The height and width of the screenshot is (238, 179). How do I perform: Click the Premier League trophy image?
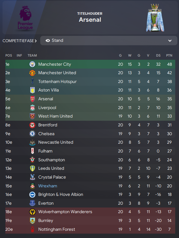pos(155,18)
